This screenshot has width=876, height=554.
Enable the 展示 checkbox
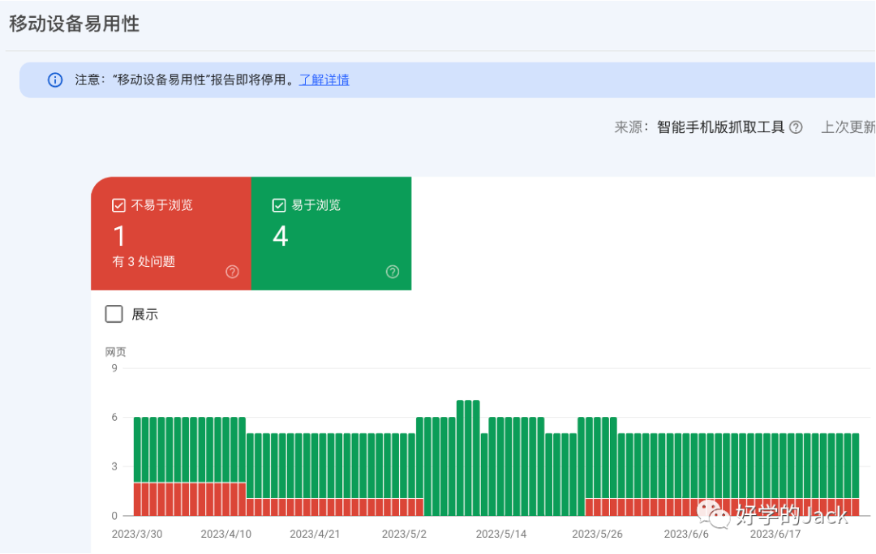(x=114, y=314)
